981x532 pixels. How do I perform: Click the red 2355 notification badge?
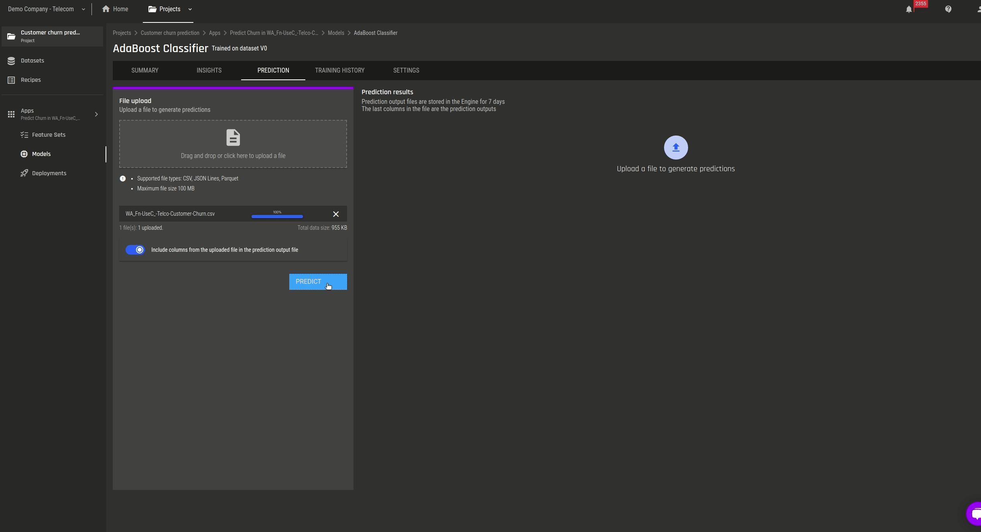(920, 4)
